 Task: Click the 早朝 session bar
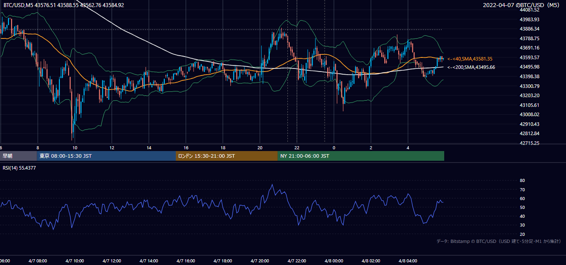[x=18, y=156]
